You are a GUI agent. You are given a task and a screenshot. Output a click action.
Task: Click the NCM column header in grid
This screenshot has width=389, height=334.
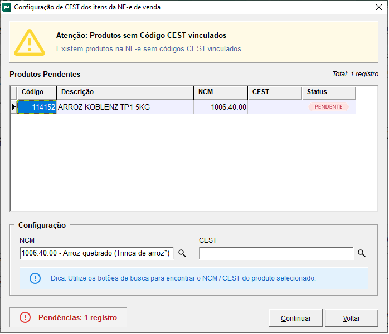(x=220, y=92)
